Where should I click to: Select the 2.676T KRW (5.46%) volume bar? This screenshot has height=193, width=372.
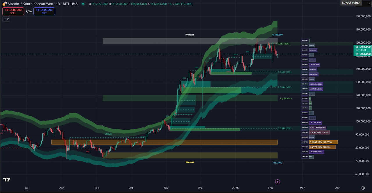point(316,89)
